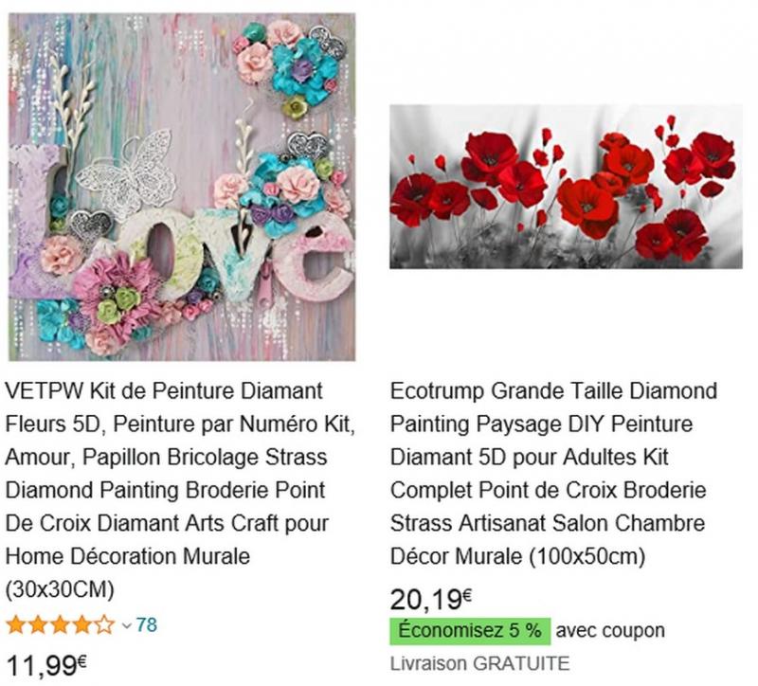View the 78 customer reviews
The height and width of the screenshot is (686, 758).
147,624
